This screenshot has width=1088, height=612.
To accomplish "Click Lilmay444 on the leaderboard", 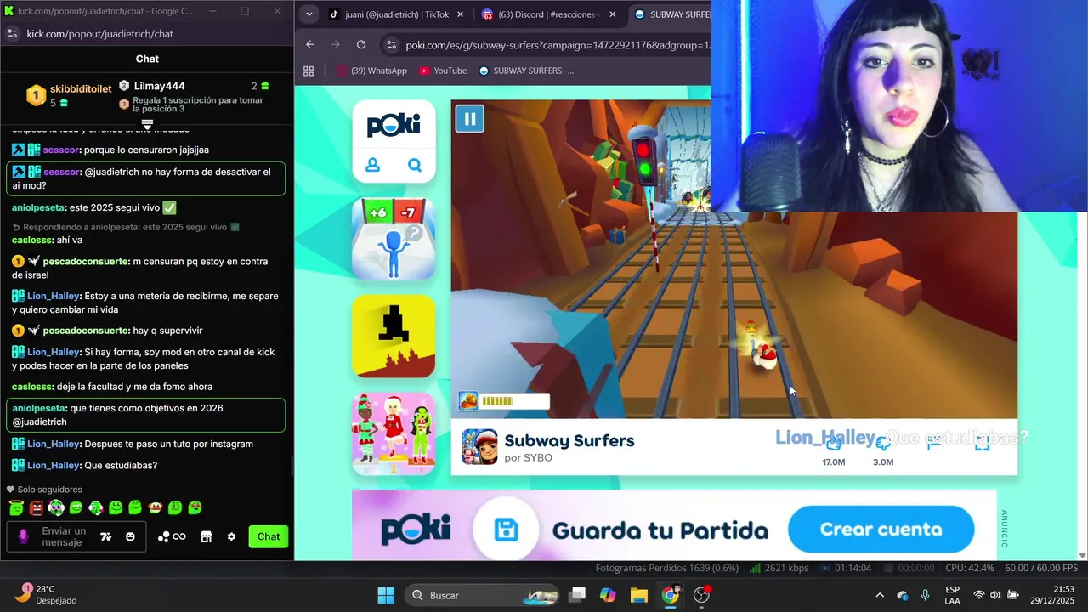I will (159, 86).
